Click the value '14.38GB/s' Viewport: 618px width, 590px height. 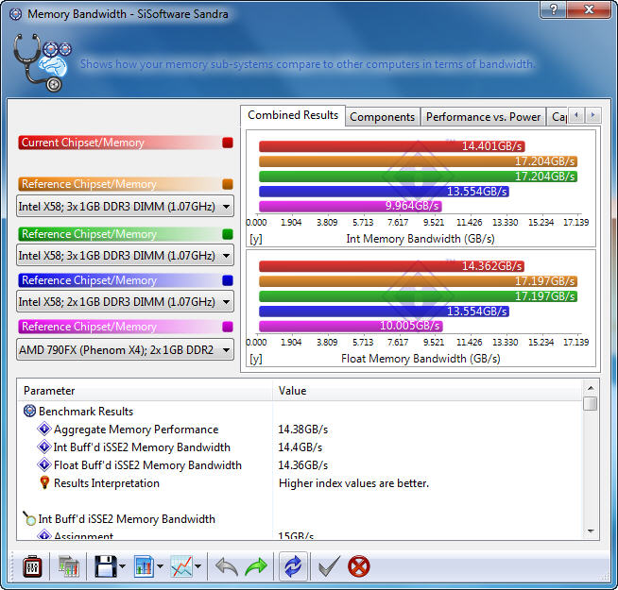click(x=302, y=430)
